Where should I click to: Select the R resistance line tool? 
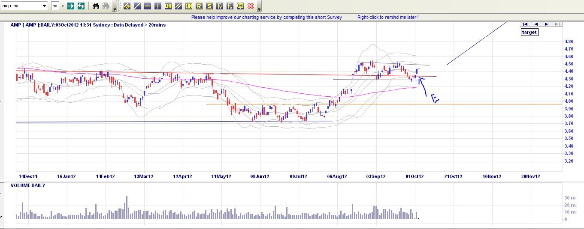(x=199, y=6)
